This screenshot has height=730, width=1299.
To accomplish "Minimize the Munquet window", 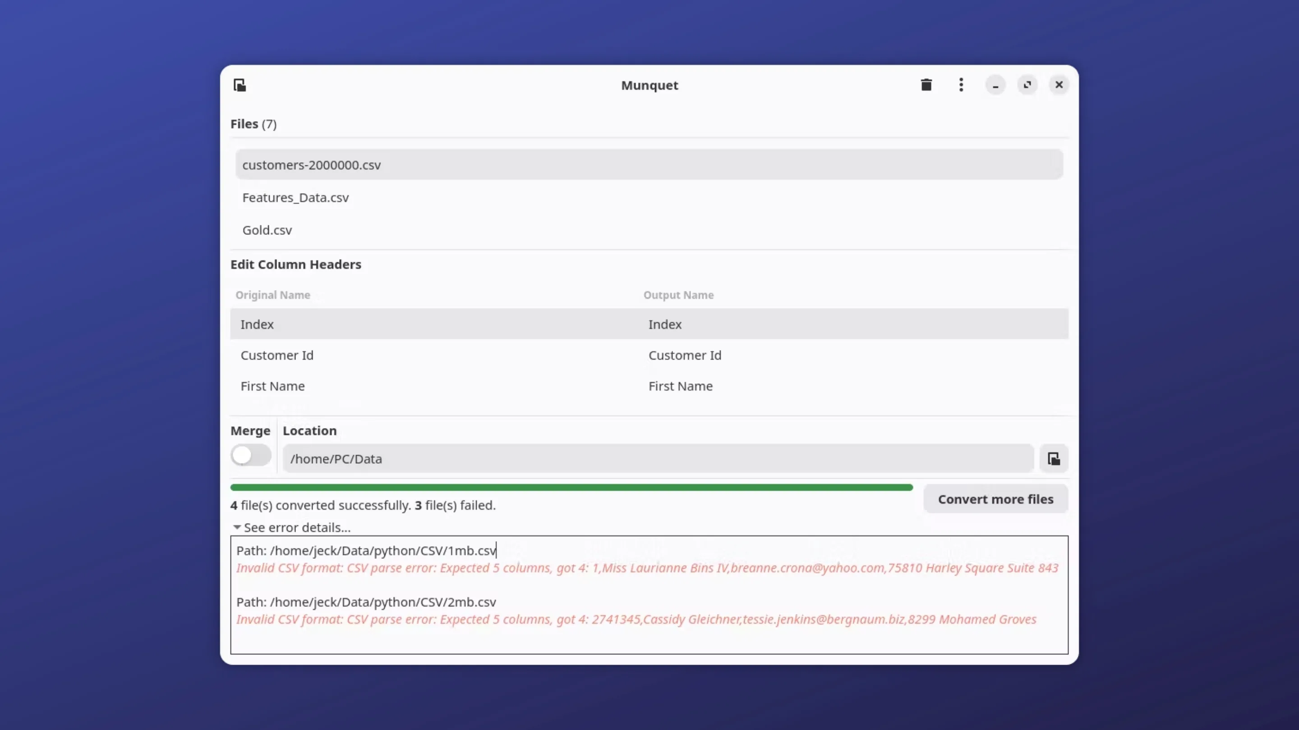I will 995,85.
